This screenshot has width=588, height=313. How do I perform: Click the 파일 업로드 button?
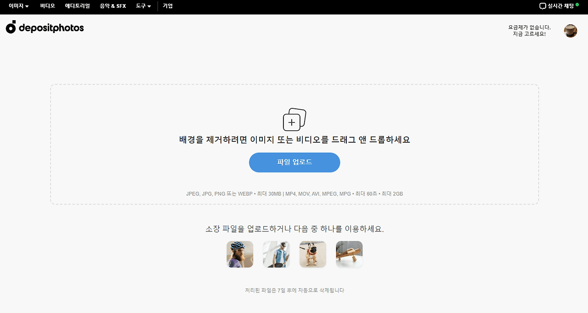[x=294, y=162]
